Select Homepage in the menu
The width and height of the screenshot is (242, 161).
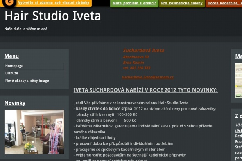click(34, 66)
